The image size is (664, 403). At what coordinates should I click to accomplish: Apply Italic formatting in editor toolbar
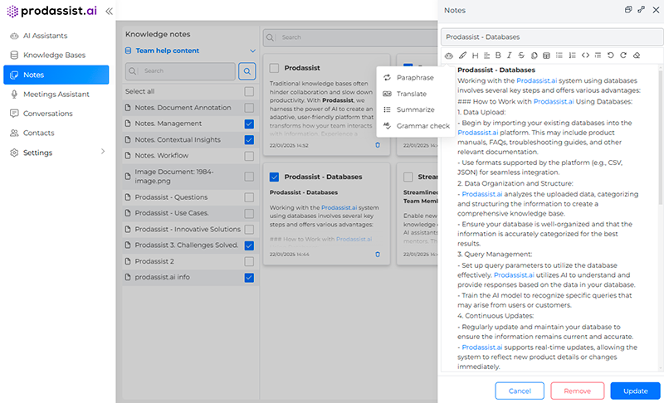click(x=510, y=56)
